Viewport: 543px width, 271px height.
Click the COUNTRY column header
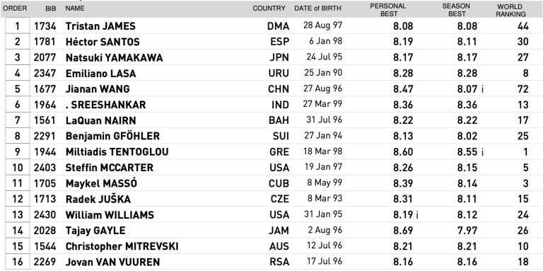269,8
